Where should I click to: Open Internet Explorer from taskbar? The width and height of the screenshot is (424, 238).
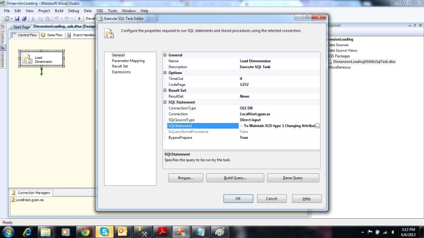[28, 232]
